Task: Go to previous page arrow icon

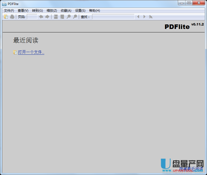Action: (x=41, y=17)
